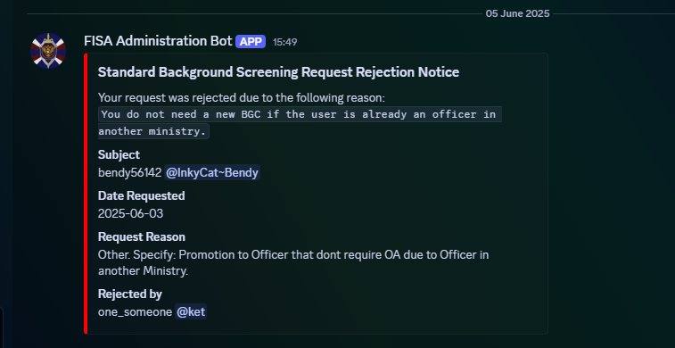Click the embed title Rejection Notice

tap(278, 72)
